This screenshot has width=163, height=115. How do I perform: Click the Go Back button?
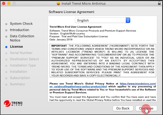pyautogui.click(x=123, y=108)
